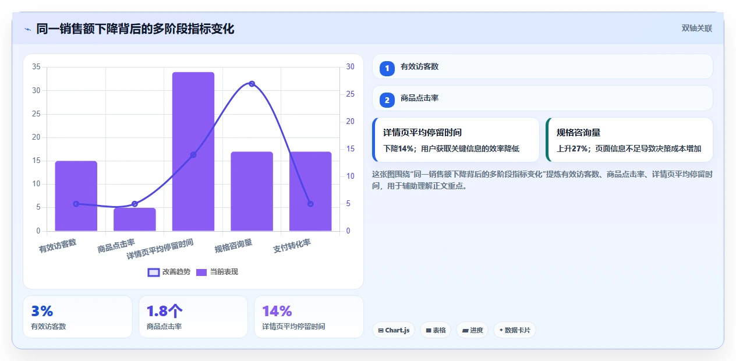The width and height of the screenshot is (736, 361).
Task: Click the 改善趋势 legend color box
Action: tap(154, 272)
